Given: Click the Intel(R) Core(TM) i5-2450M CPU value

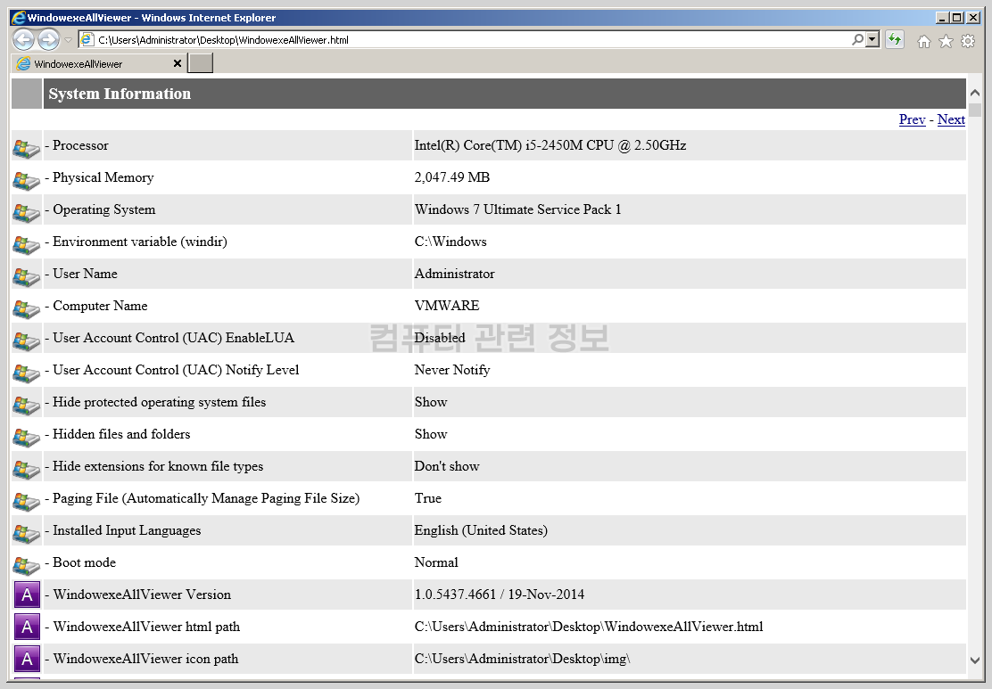Looking at the screenshot, I should click(550, 145).
